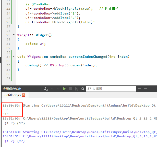Close the untitledqss output tab

pyautogui.click(x=23, y=95)
